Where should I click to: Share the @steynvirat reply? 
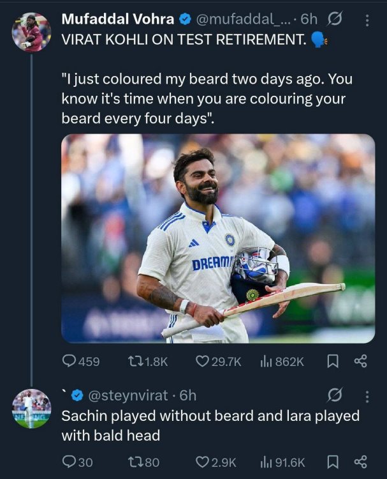click(360, 462)
